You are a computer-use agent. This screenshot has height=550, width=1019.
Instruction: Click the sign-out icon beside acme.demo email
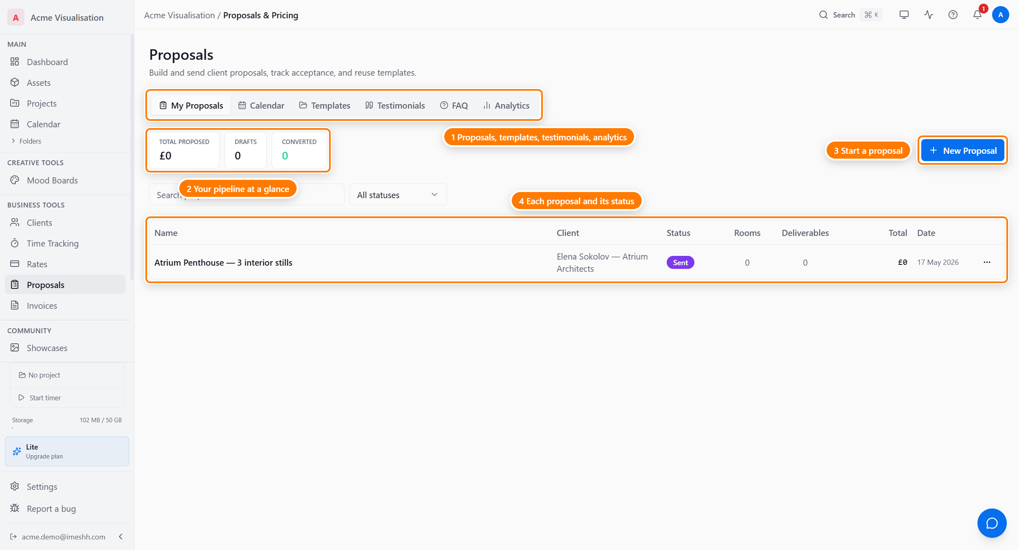(x=13, y=537)
